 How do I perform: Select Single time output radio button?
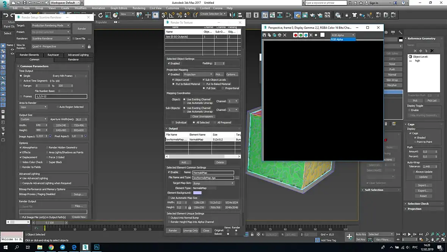[x=21, y=76]
